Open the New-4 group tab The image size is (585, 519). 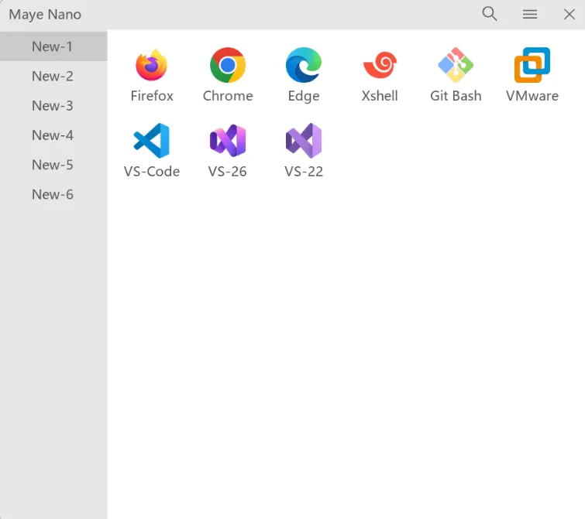(x=53, y=135)
